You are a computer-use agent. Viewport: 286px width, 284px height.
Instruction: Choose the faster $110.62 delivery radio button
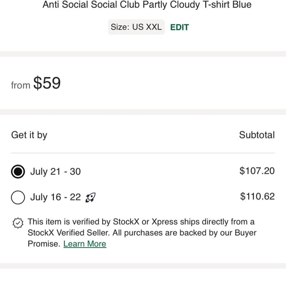click(18, 197)
